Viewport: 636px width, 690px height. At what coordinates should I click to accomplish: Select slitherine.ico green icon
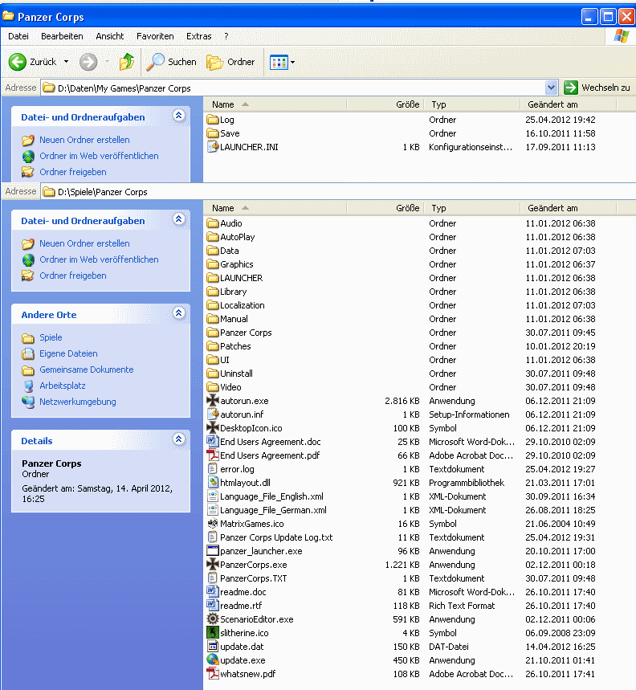[213, 633]
